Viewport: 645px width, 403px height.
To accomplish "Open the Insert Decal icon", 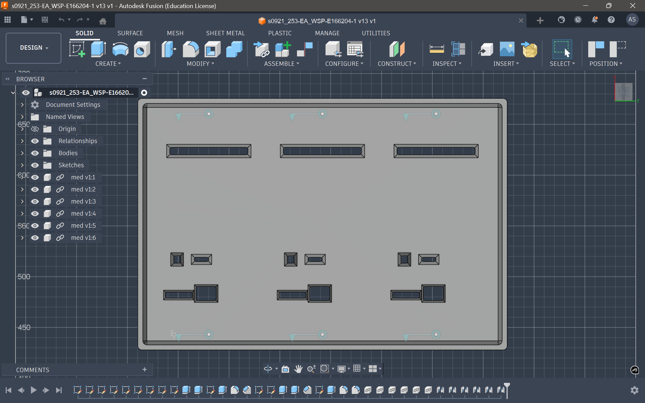I will [507, 49].
